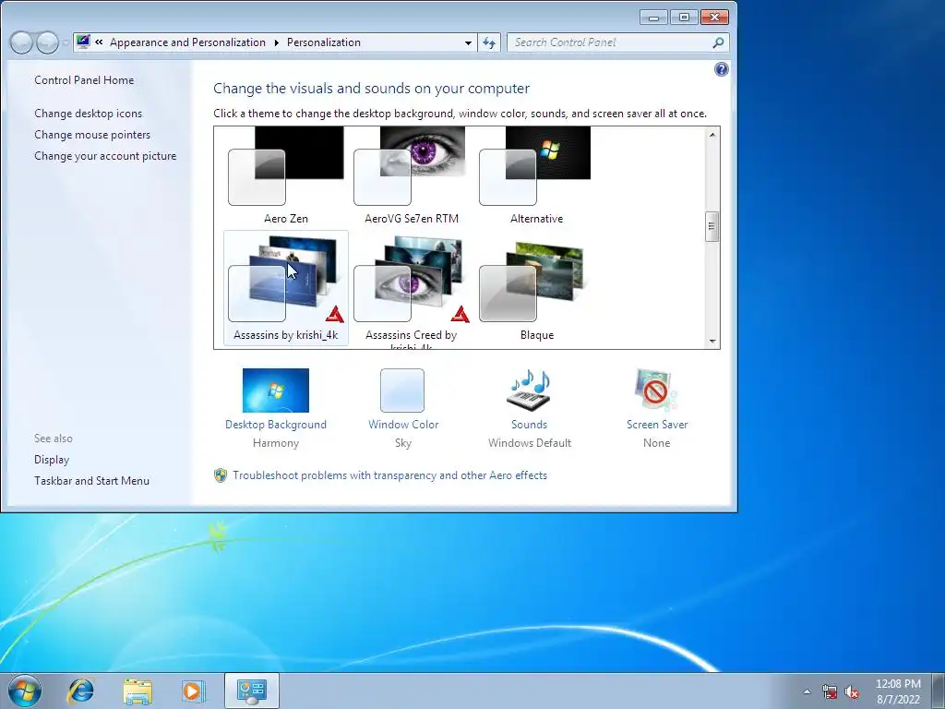Click the search magnifier icon
945x709 pixels.
point(718,42)
